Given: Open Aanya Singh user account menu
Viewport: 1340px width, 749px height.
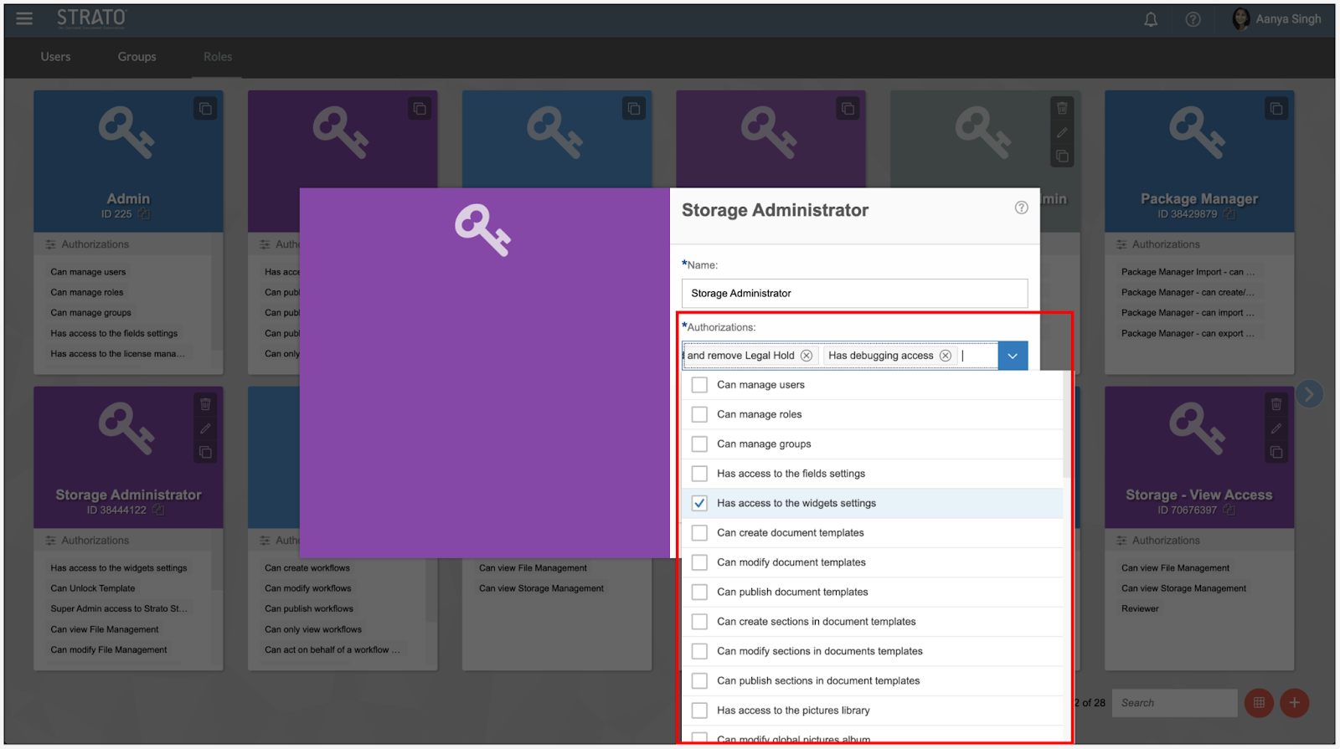Looking at the screenshot, I should pyautogui.click(x=1277, y=19).
